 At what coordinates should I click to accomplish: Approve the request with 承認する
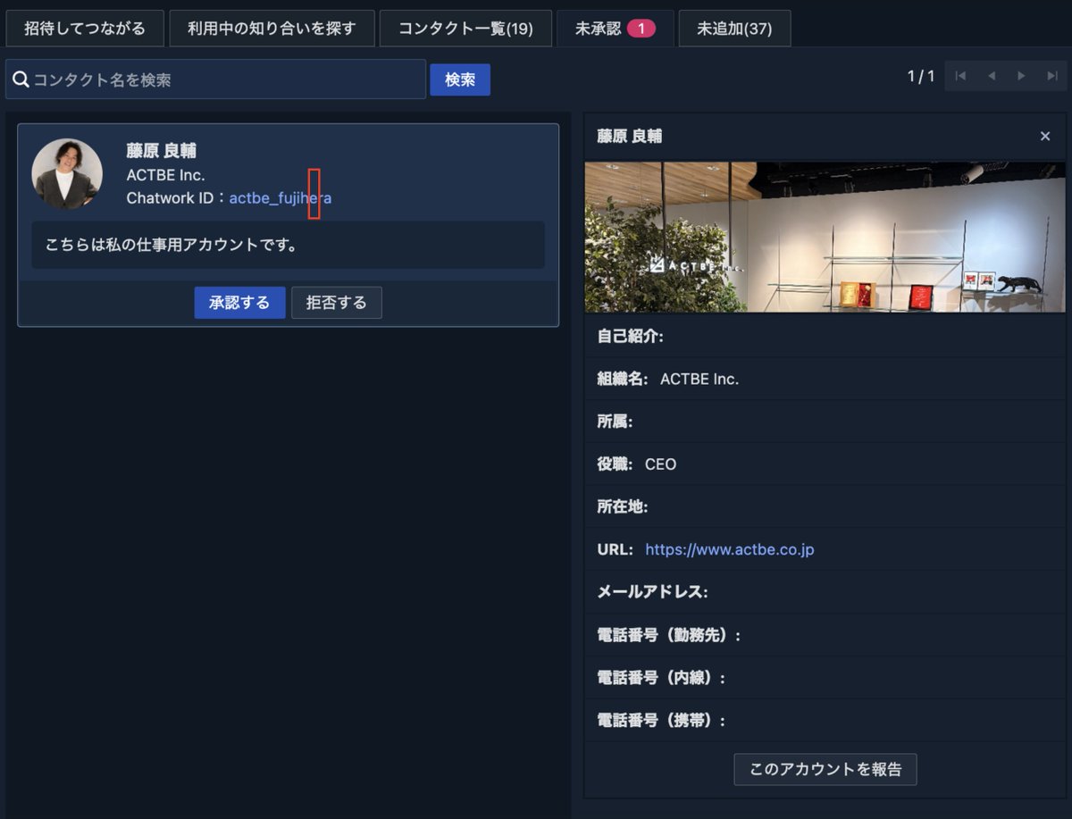click(x=239, y=303)
